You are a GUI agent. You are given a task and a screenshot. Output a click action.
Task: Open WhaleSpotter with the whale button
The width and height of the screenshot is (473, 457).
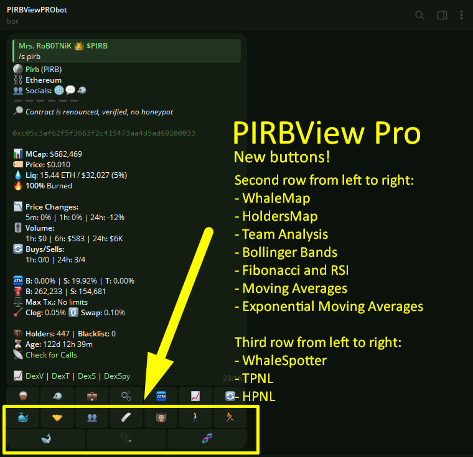(x=46, y=438)
